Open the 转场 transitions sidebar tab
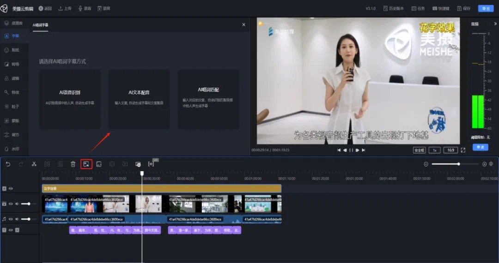Viewport: 499px width, 263px height. point(12,64)
